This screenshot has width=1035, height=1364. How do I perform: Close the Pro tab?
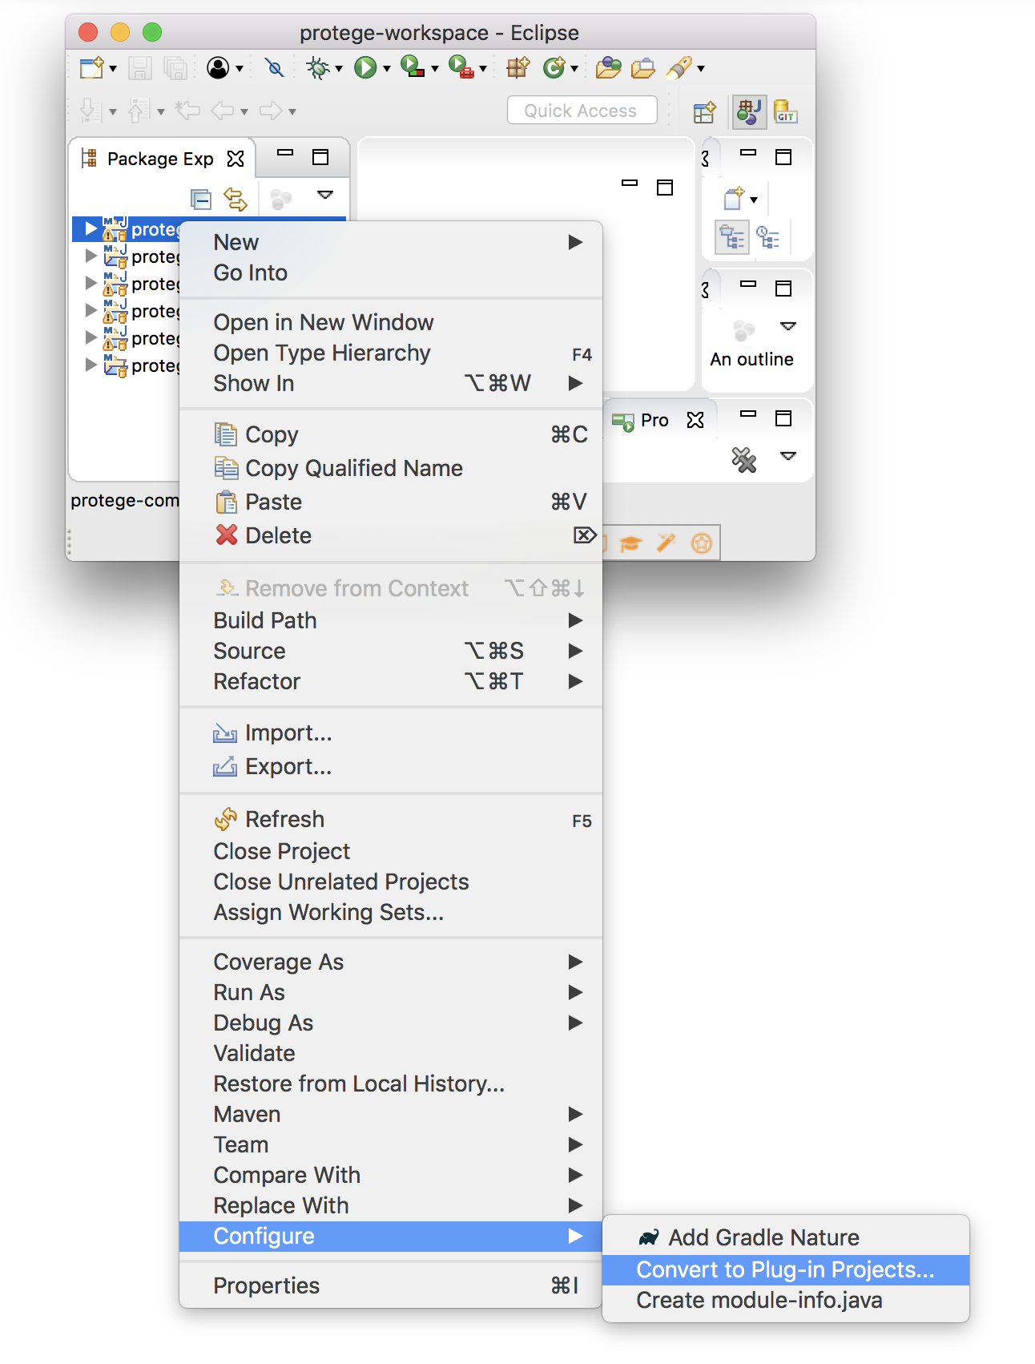point(695,420)
